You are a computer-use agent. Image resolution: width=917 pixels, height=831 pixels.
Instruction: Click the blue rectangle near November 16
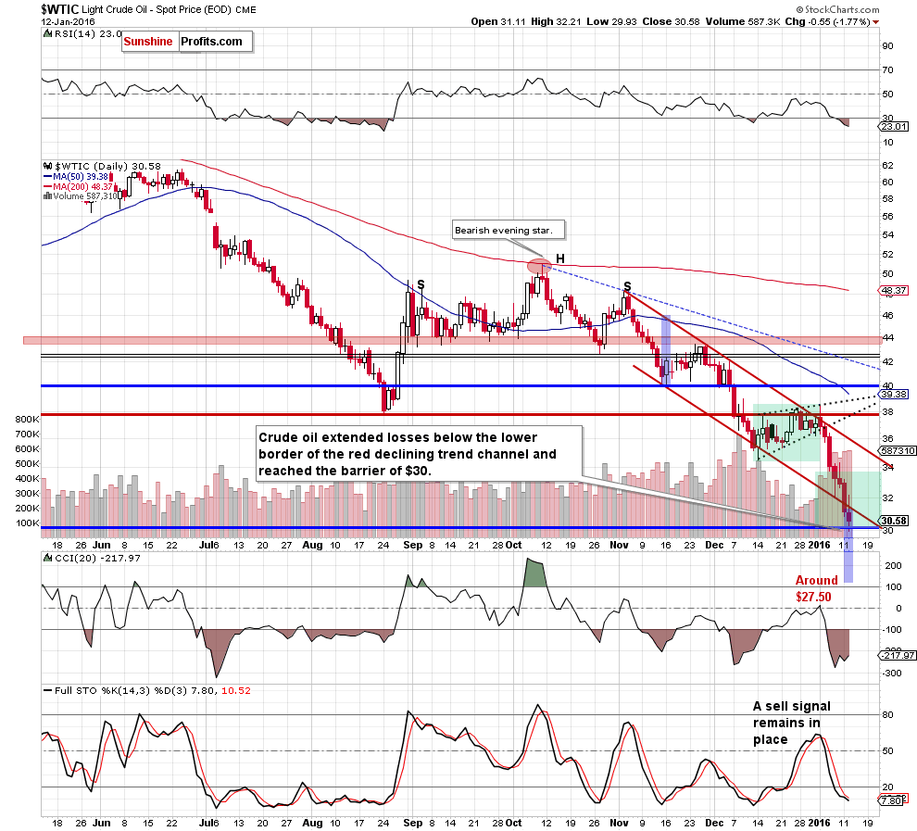[666, 349]
